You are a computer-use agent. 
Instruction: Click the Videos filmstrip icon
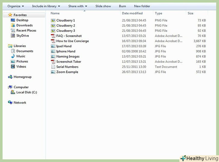pyautogui.click(x=13, y=66)
